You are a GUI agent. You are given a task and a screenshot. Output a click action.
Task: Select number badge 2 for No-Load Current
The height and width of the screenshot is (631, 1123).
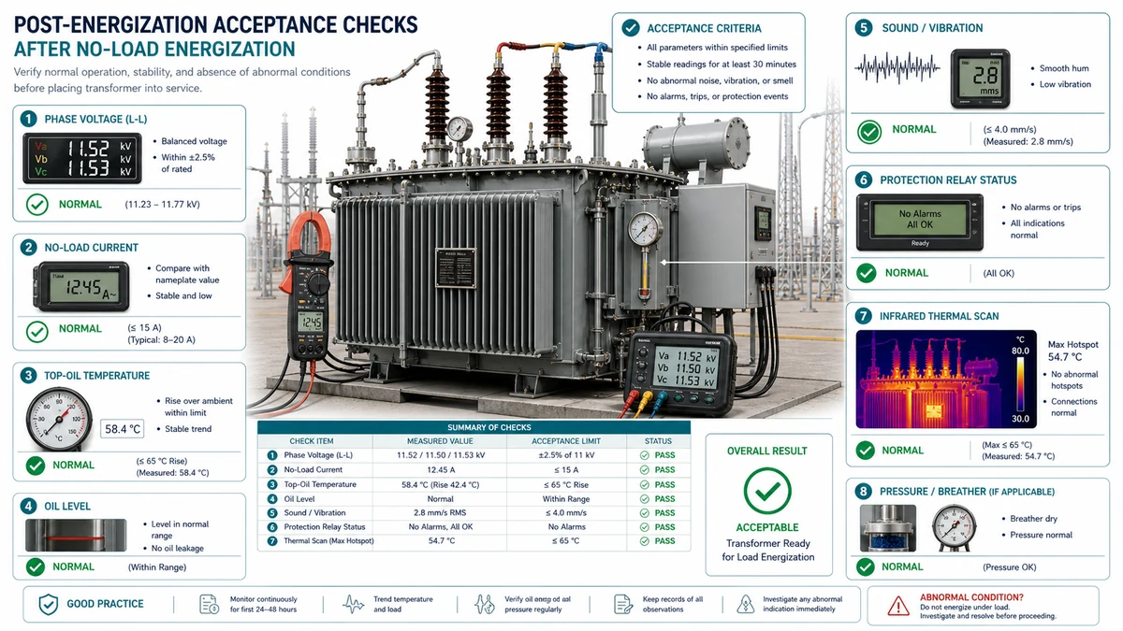tap(29, 248)
